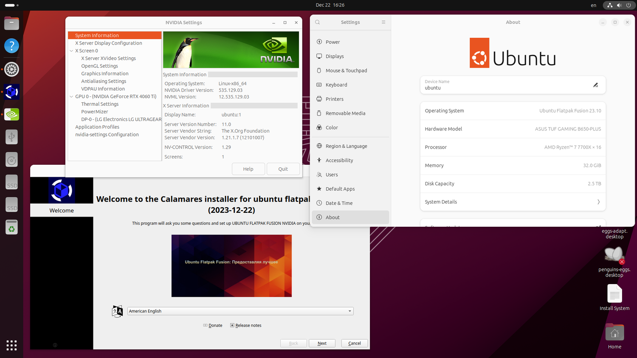
Task: Click the Accessibility icon in the Settings sidebar
Action: (319, 160)
